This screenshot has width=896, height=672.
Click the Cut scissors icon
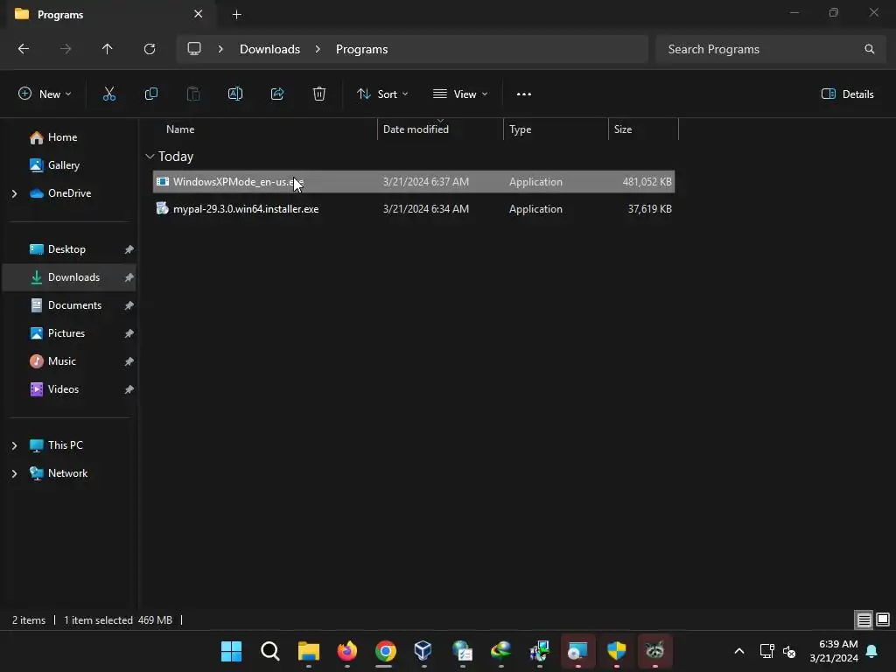click(x=109, y=94)
